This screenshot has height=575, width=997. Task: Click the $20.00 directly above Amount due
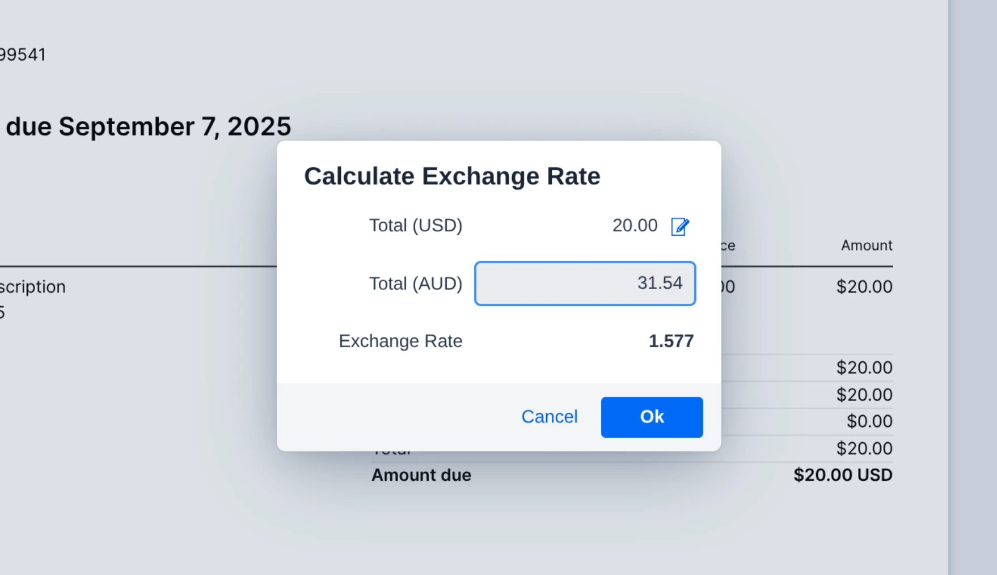point(864,449)
